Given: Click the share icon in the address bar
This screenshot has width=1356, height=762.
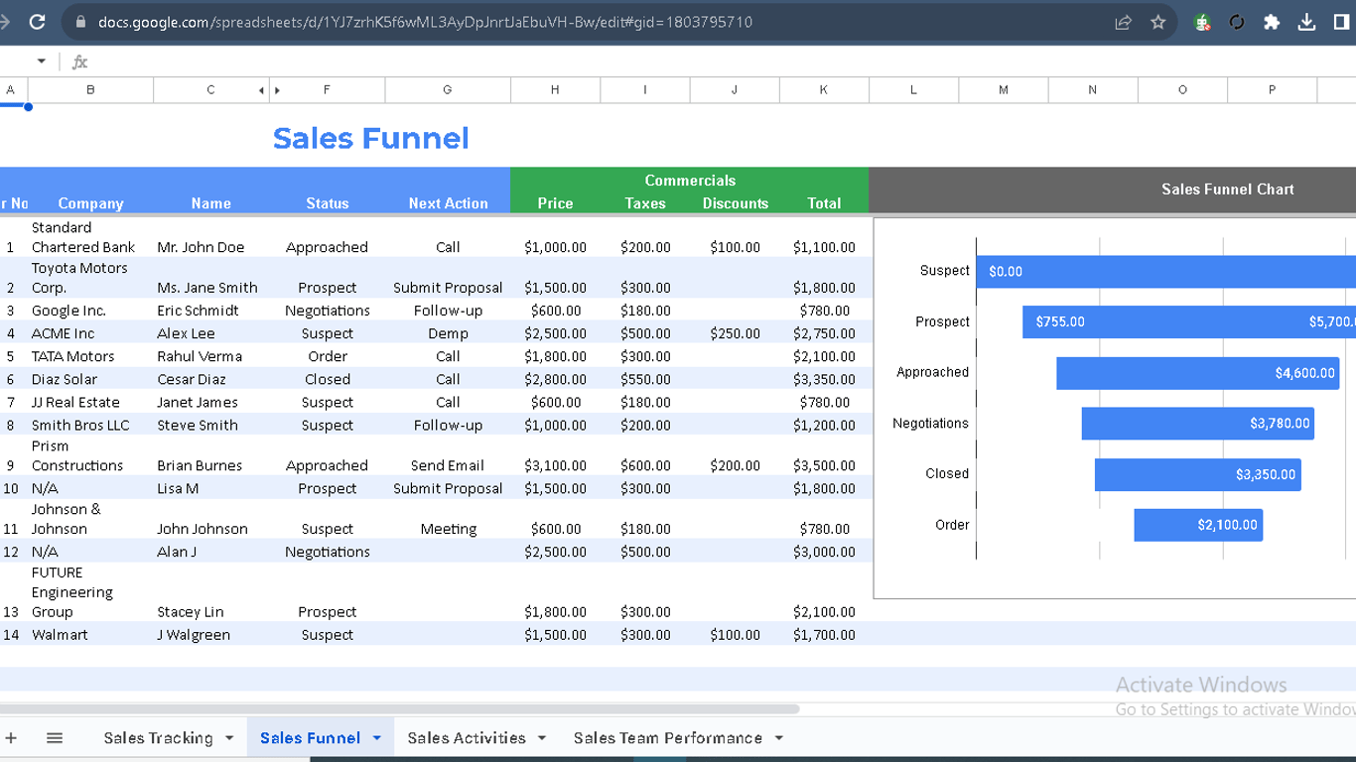Looking at the screenshot, I should click(x=1123, y=22).
